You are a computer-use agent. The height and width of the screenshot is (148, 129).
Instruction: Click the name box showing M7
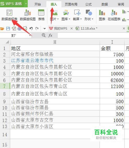click(14, 36)
